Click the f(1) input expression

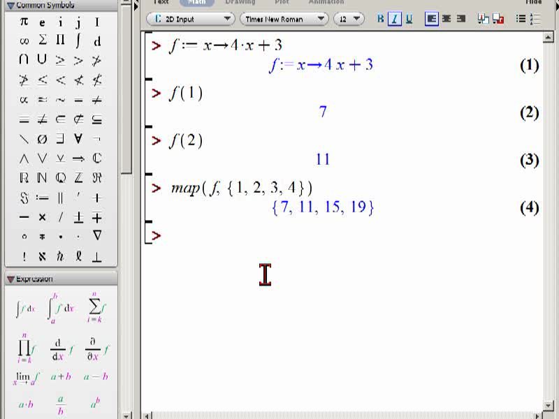(x=185, y=94)
